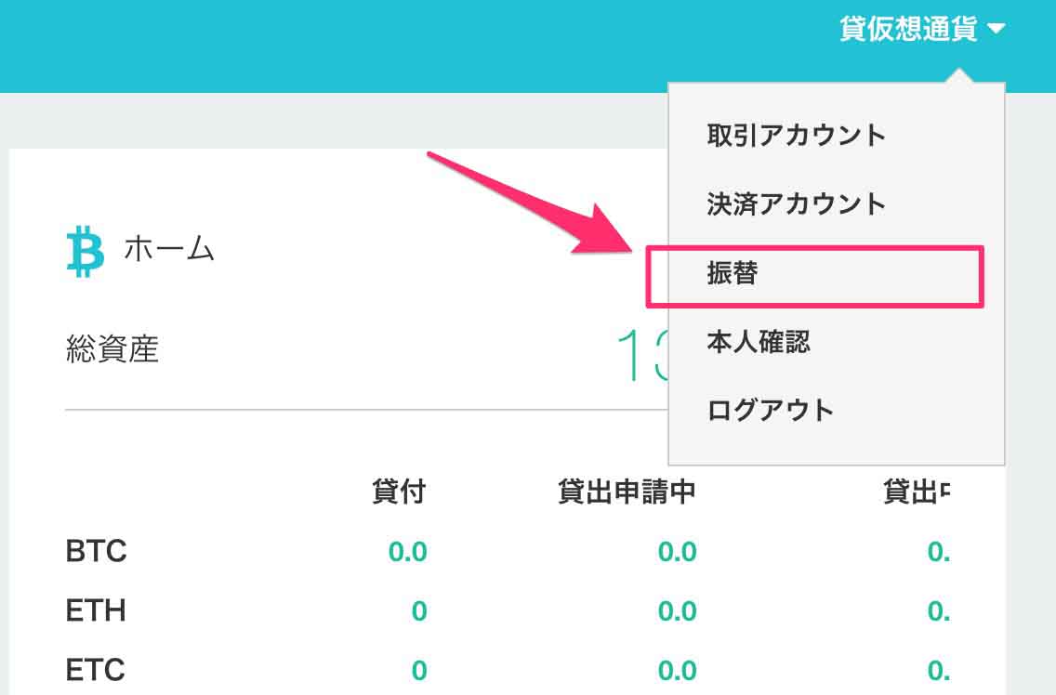Image resolution: width=1056 pixels, height=695 pixels.
Task: Select the ETH row label
Action: tap(96, 611)
